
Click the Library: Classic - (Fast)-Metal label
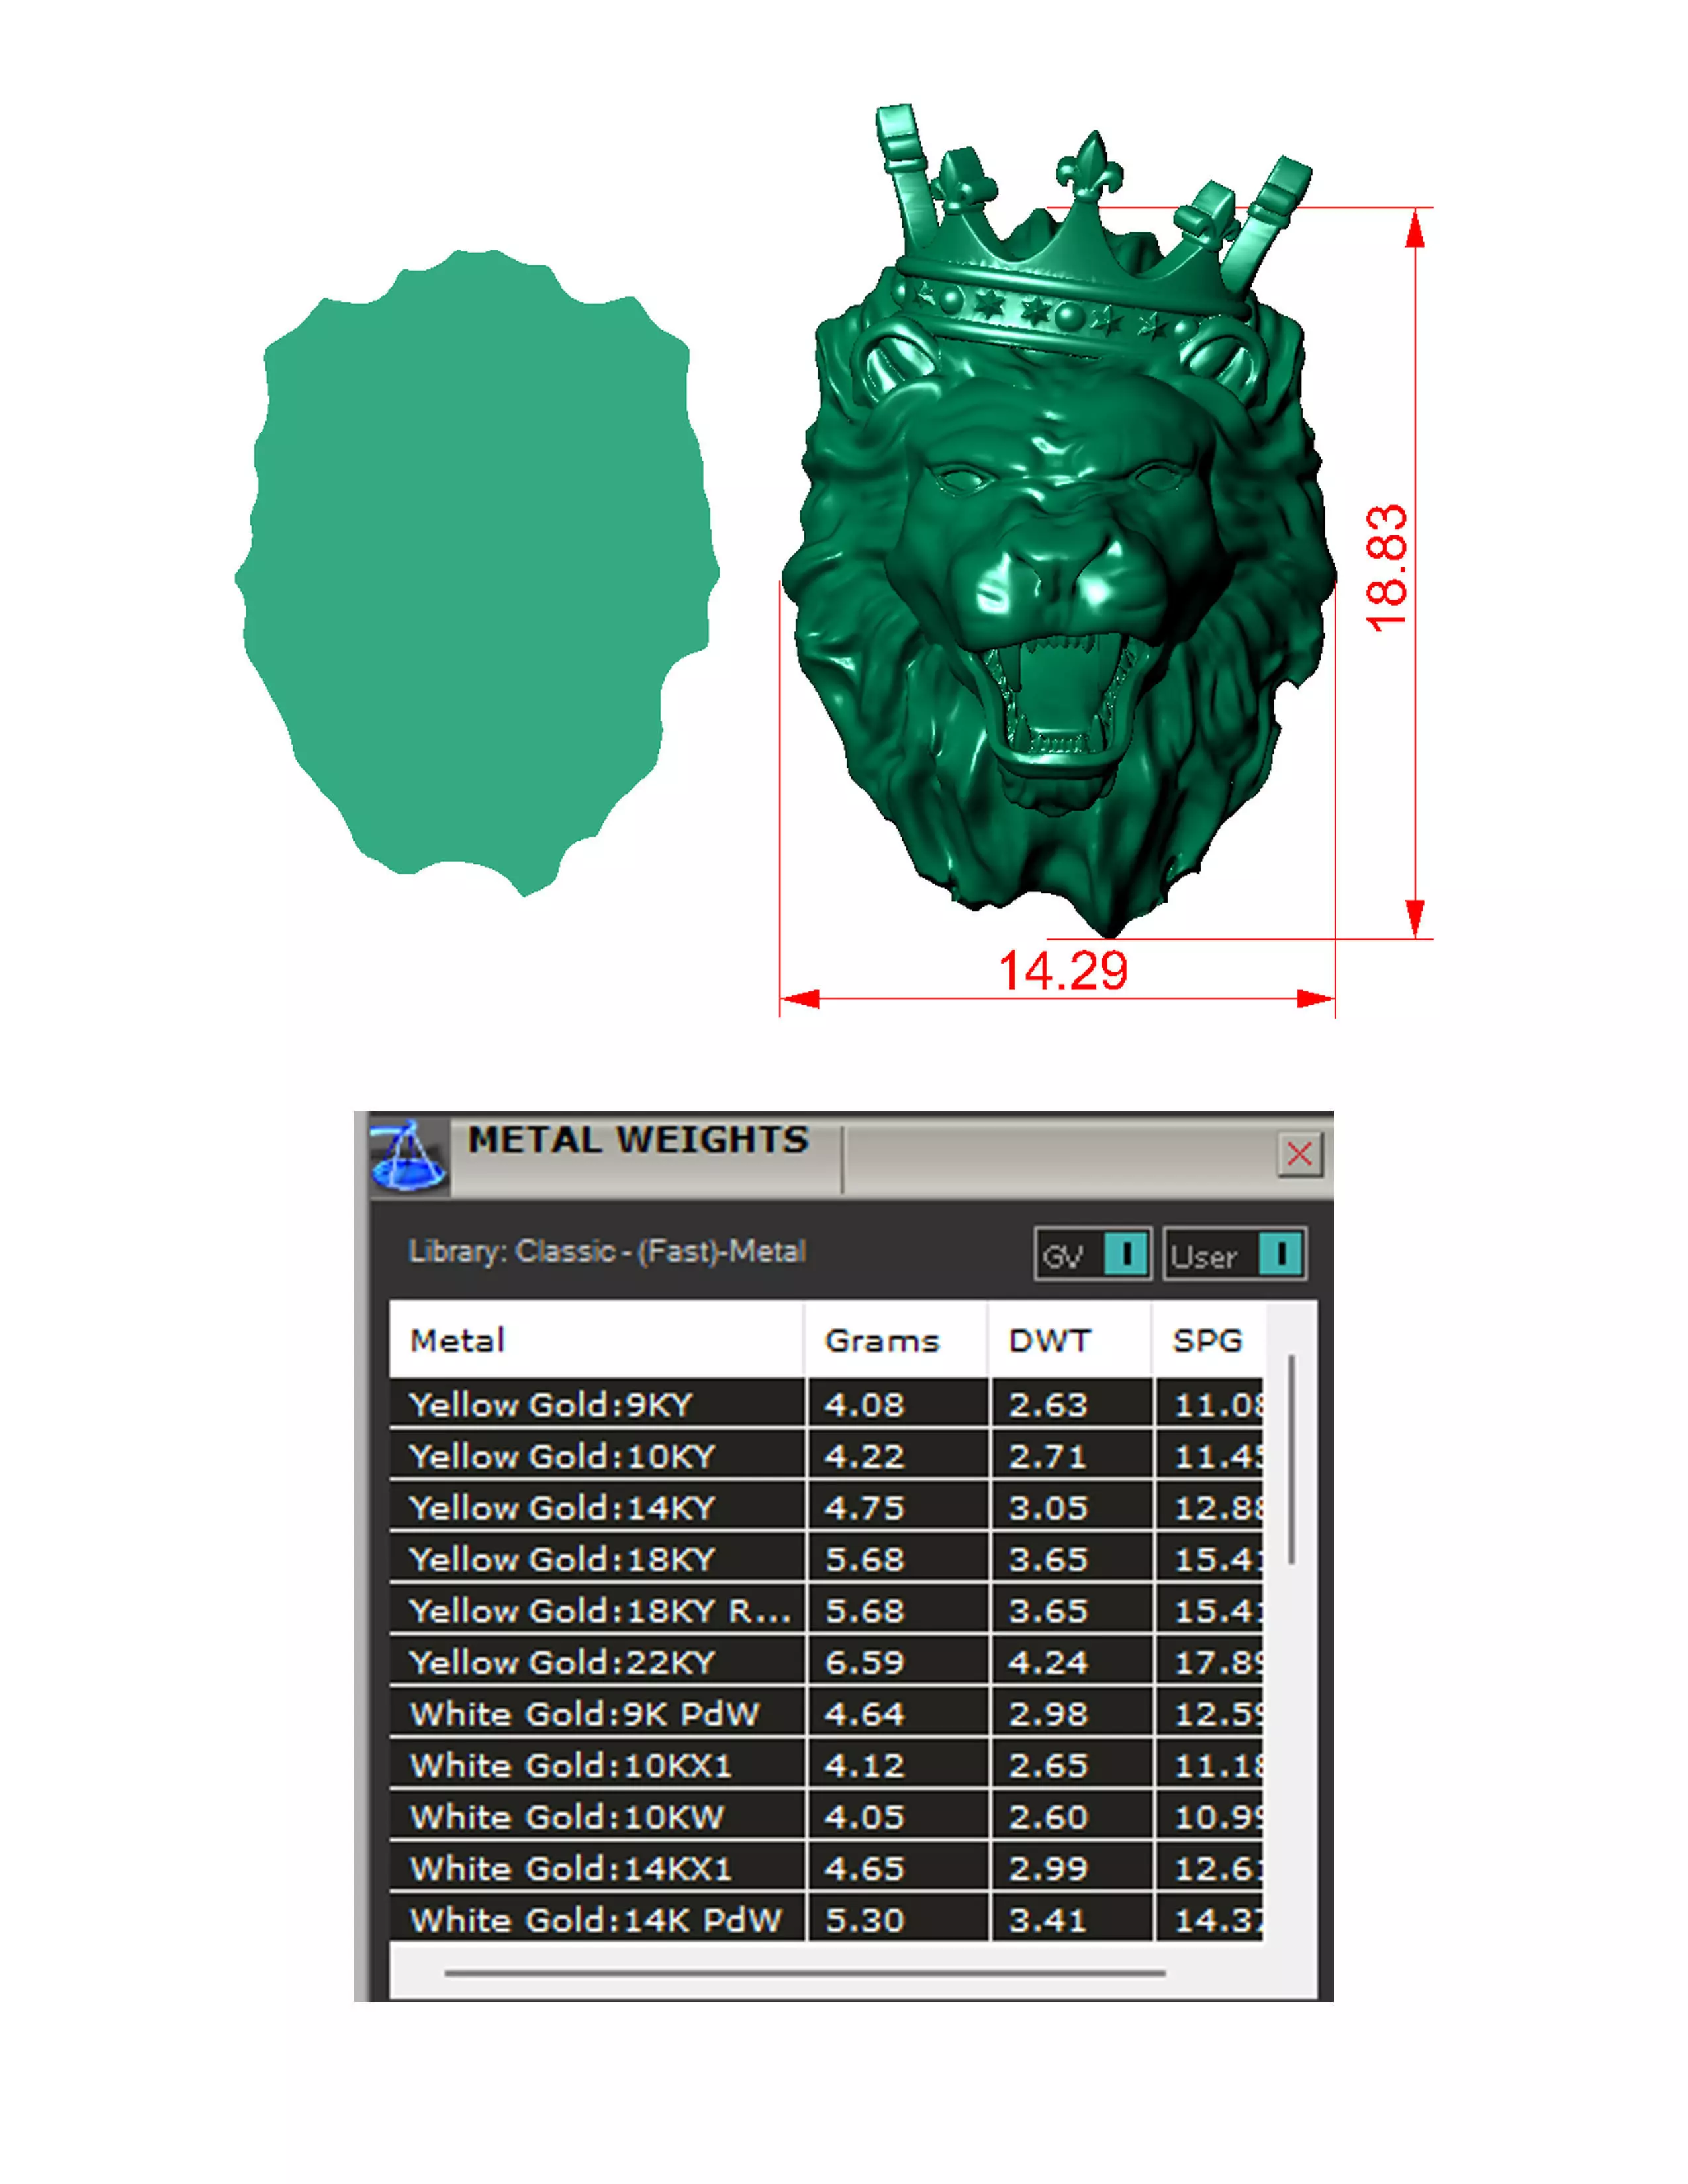click(607, 1252)
